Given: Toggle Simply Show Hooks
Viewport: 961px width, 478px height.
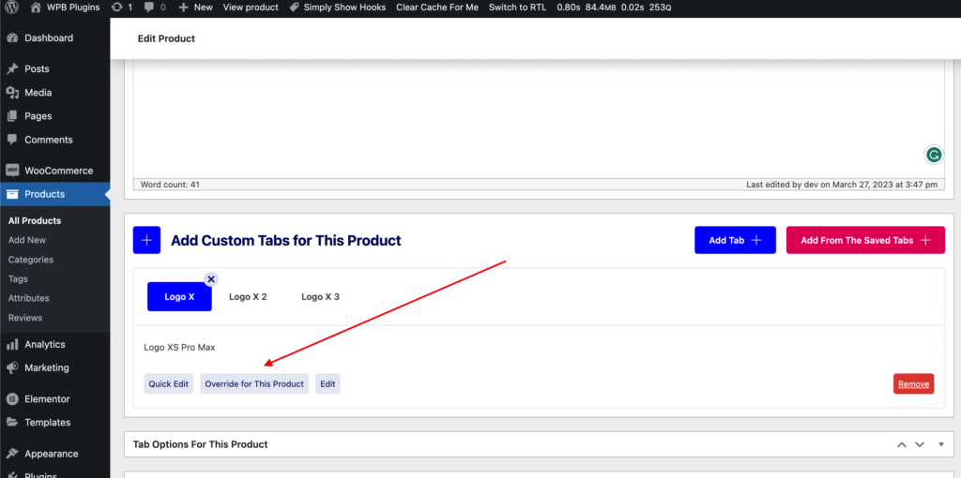Looking at the screenshot, I should pyautogui.click(x=338, y=7).
